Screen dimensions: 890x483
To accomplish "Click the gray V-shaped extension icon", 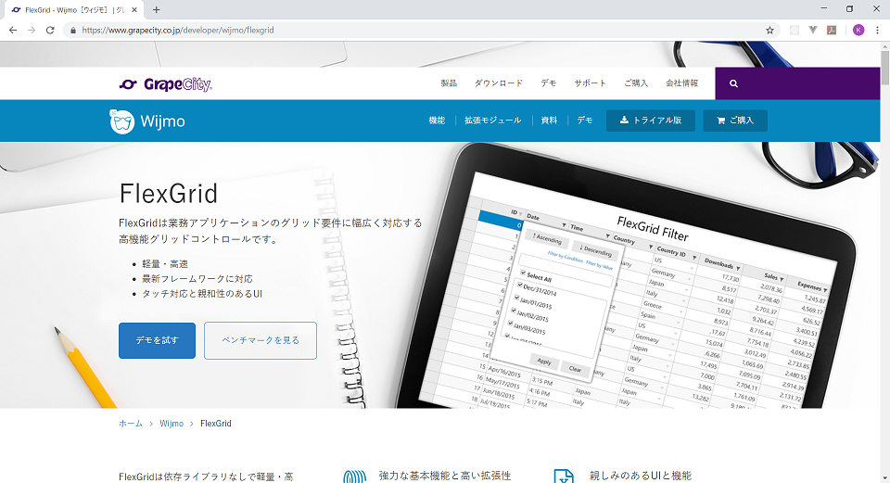I will tap(813, 30).
